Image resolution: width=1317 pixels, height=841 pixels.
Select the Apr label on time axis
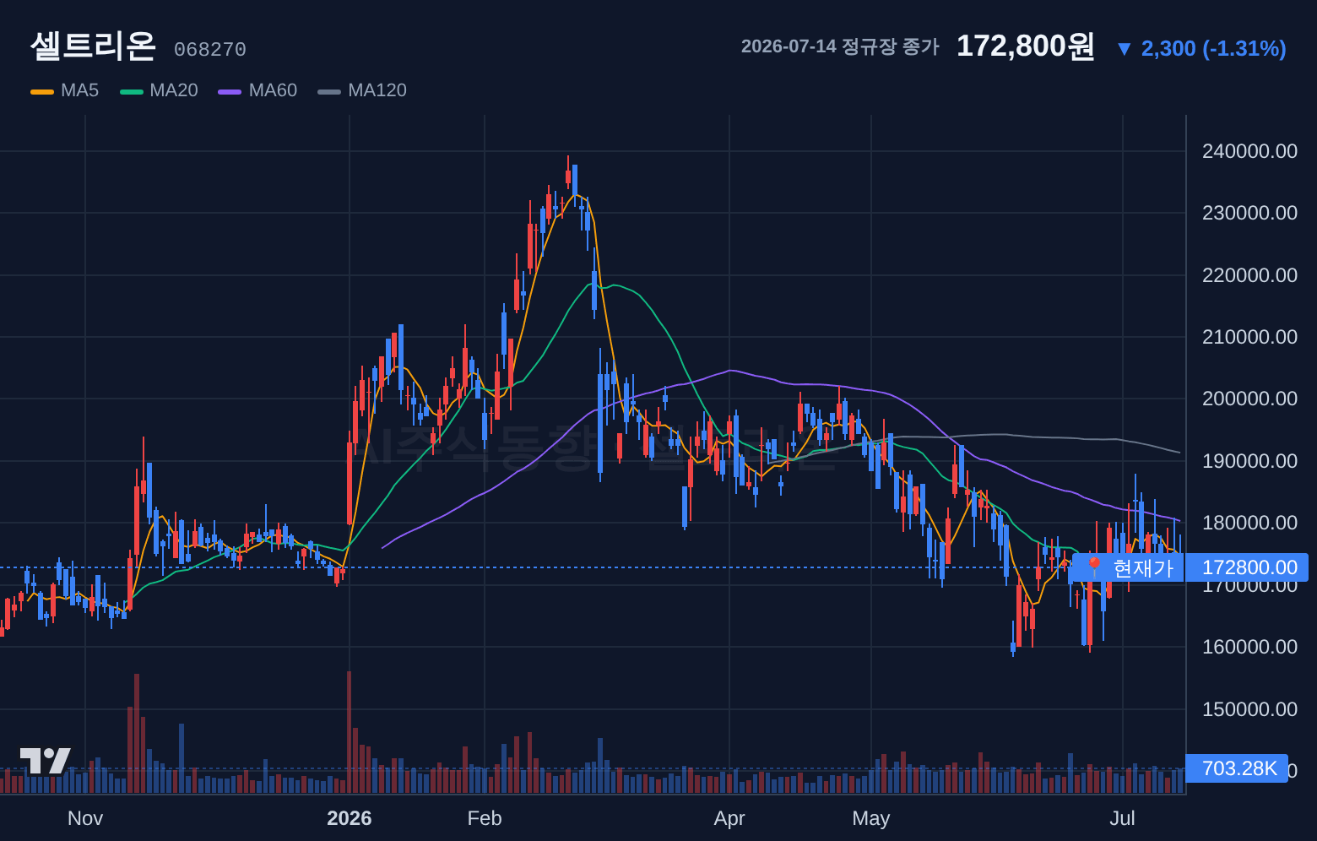pyautogui.click(x=729, y=818)
